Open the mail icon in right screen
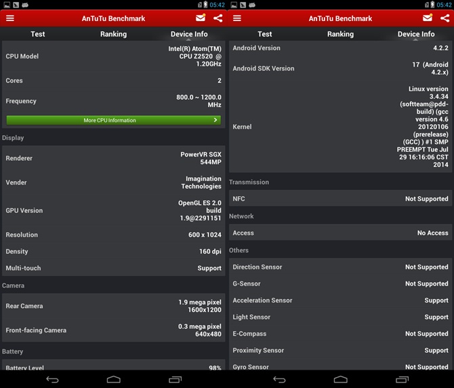The width and height of the screenshot is (454, 388). tap(428, 18)
